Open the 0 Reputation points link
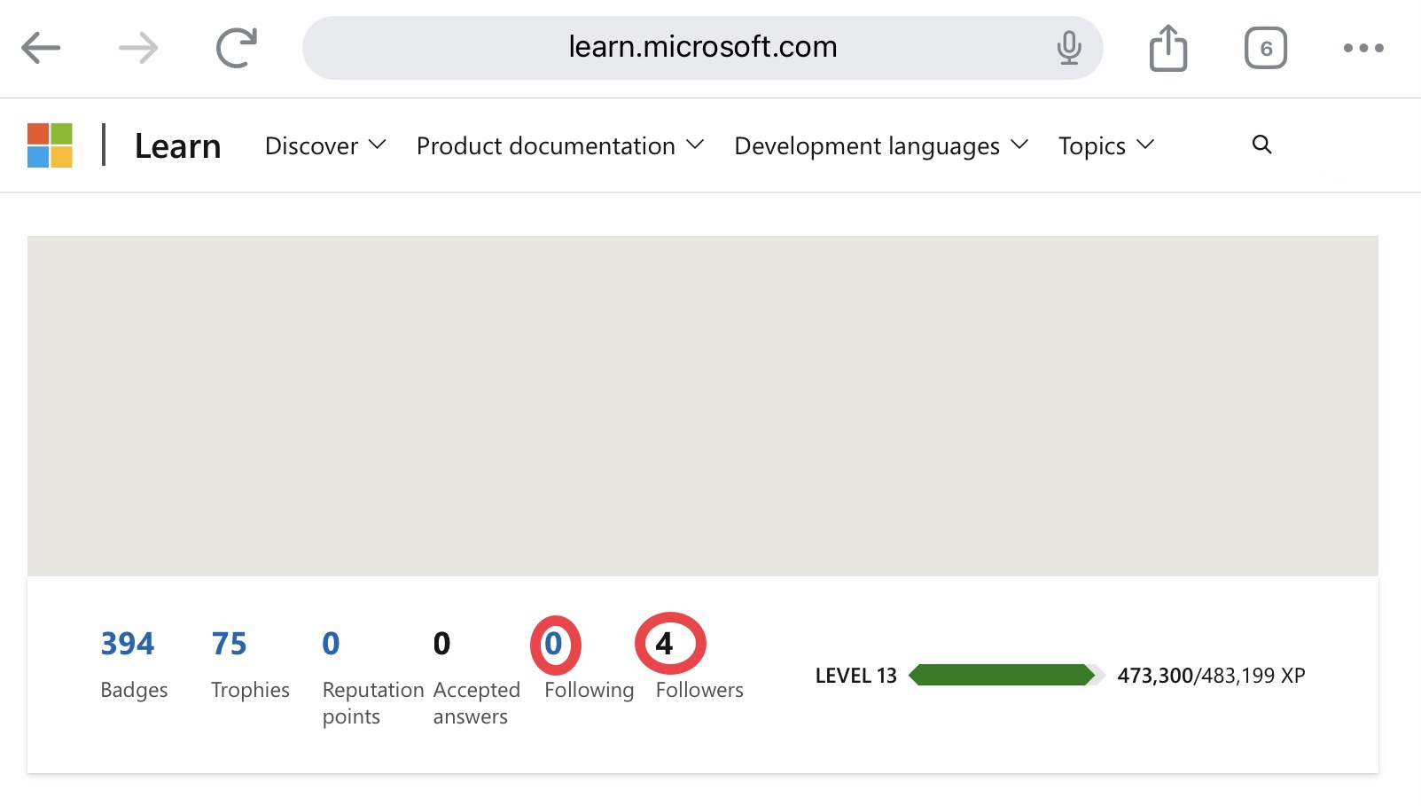The image size is (1421, 806). click(x=332, y=644)
